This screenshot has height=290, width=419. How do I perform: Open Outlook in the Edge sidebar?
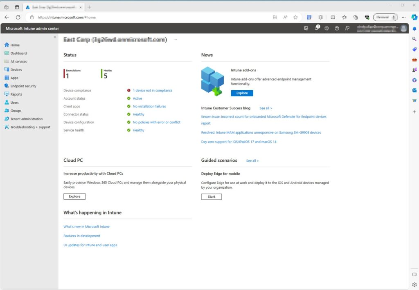click(x=414, y=90)
